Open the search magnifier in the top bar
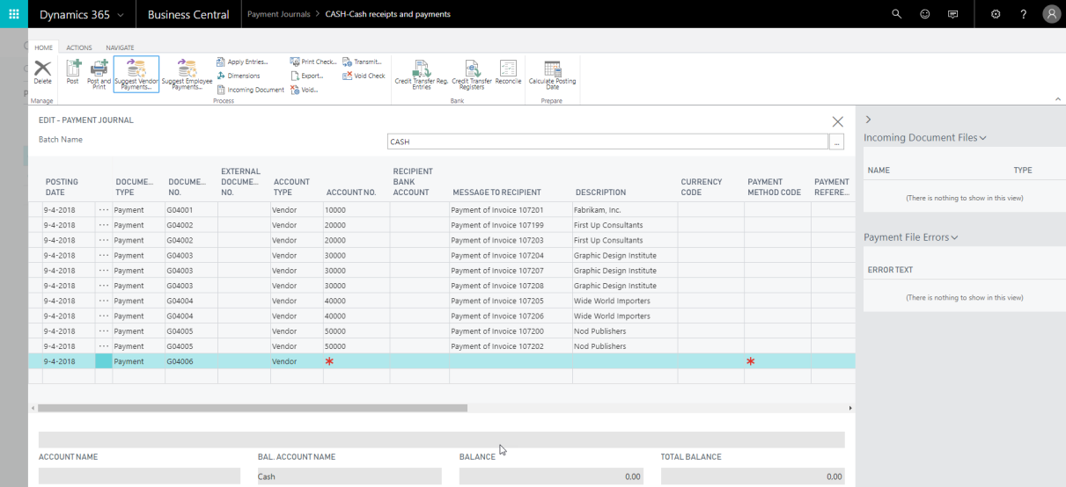The width and height of the screenshot is (1066, 487). click(897, 14)
